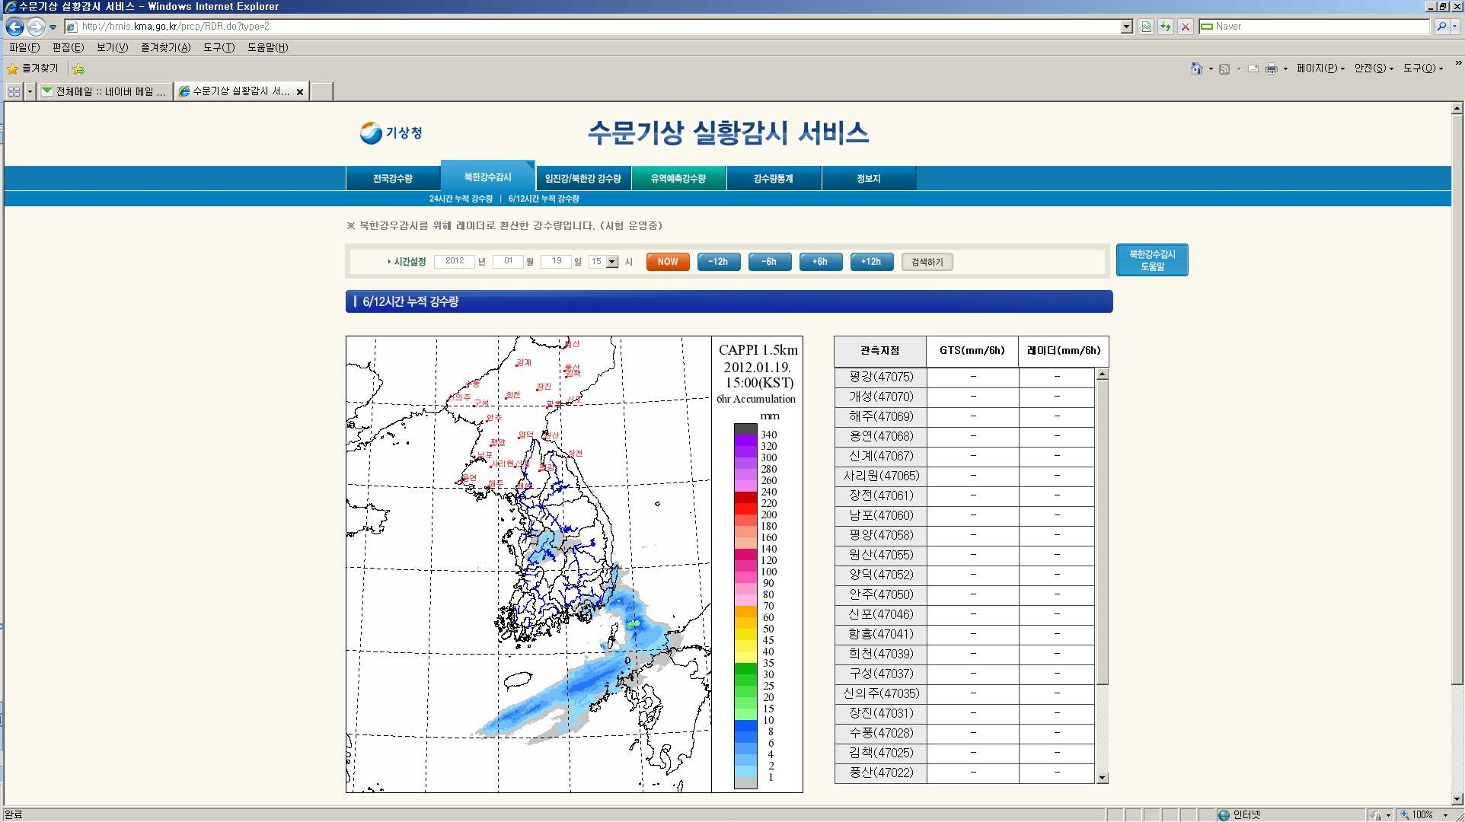The image size is (1465, 822).
Task: Click the Quick Tabs grid icon
Action: pos(14,91)
